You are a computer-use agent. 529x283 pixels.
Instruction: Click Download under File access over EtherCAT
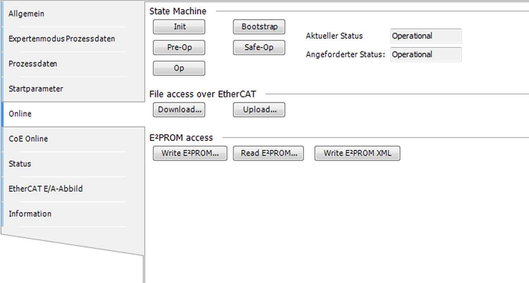coord(179,110)
